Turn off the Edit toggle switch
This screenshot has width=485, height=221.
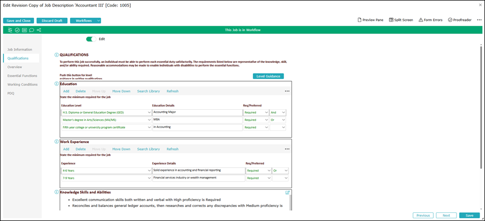92,39
